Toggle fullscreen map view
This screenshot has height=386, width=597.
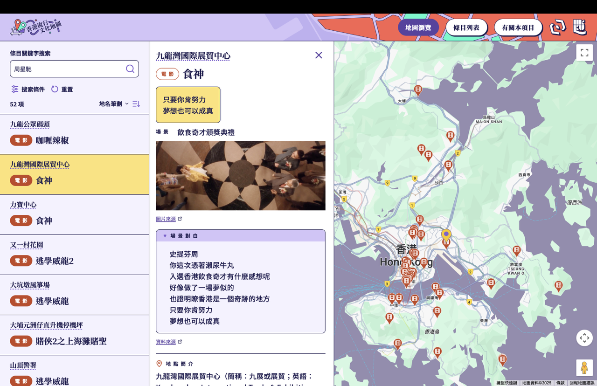point(584,53)
